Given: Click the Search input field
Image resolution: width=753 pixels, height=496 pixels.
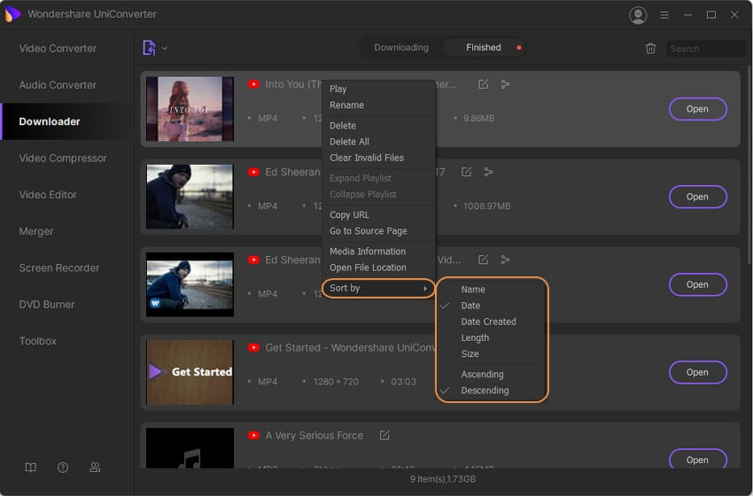Looking at the screenshot, I should click(x=705, y=49).
